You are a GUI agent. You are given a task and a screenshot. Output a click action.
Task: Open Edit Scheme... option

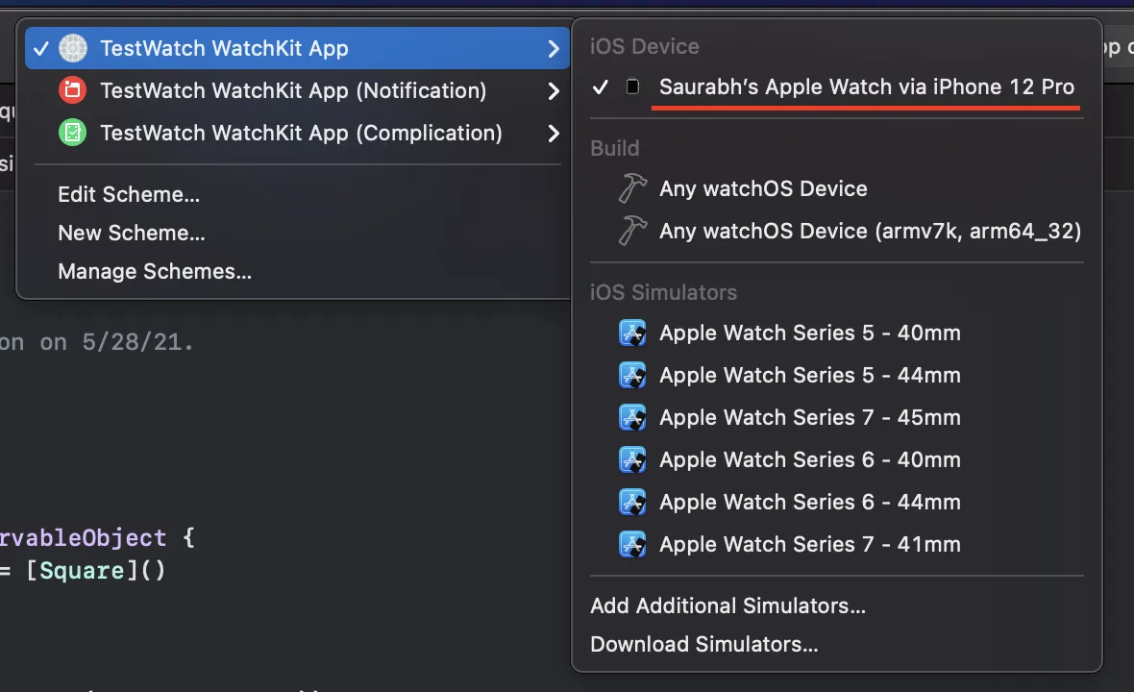(129, 194)
